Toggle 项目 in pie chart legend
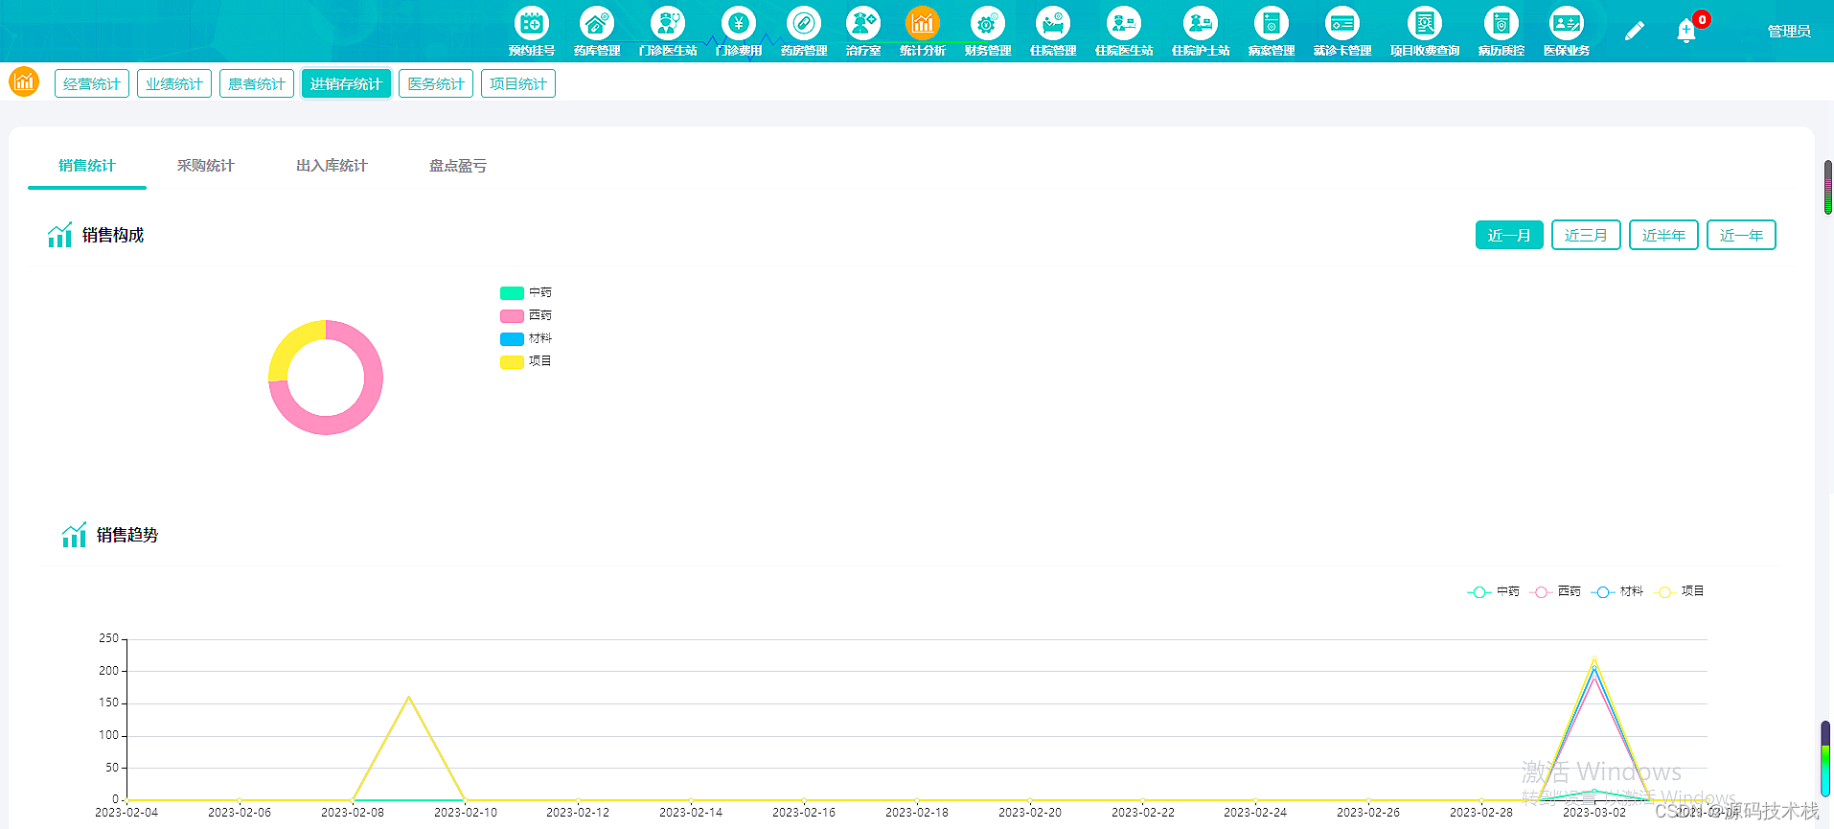Viewport: 1834px width, 829px height. click(x=526, y=361)
